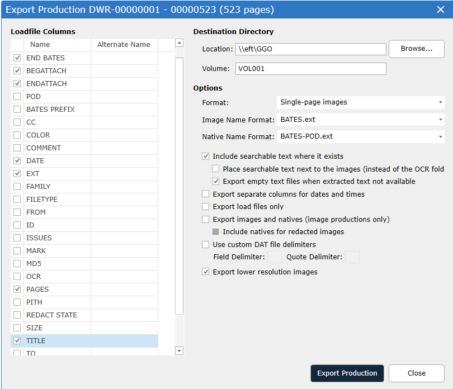Uncheck the END BATES column
The width and height of the screenshot is (453, 389).
[x=17, y=58]
